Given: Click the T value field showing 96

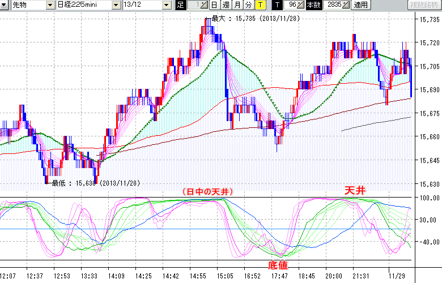Looking at the screenshot, I should [x=291, y=5].
